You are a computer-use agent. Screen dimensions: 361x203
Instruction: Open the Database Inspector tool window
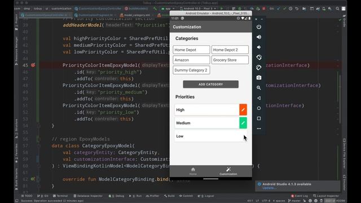88,196
